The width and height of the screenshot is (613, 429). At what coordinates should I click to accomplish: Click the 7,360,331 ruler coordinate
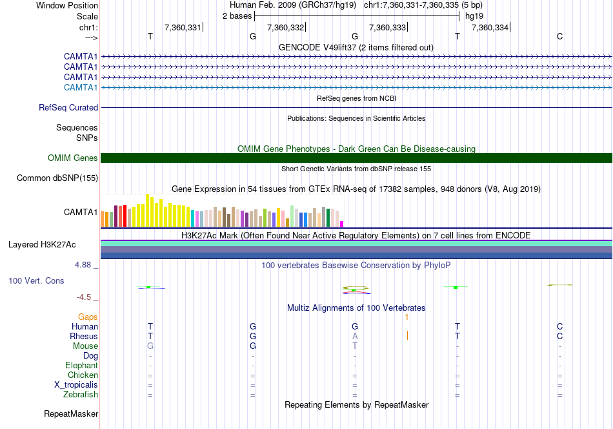coord(183,27)
